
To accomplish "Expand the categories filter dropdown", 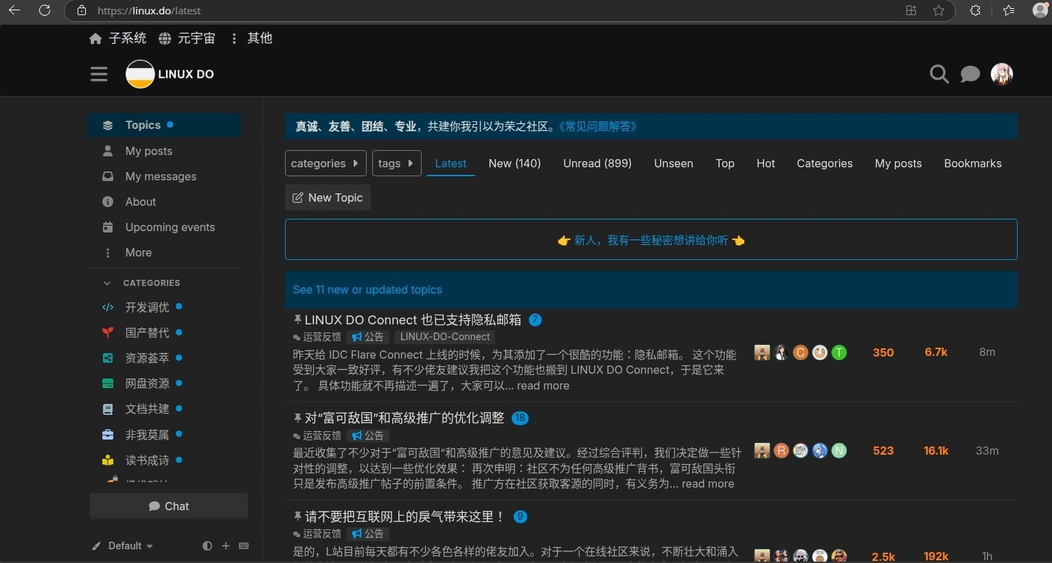I will (325, 163).
